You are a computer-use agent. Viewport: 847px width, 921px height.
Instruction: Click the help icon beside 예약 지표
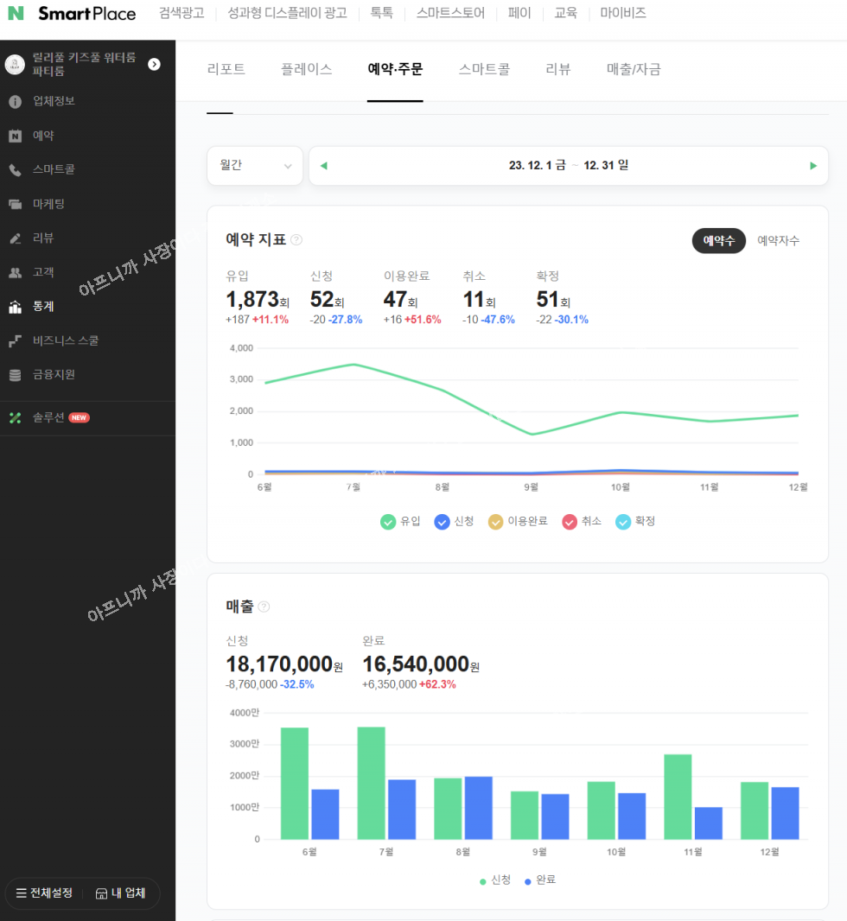point(296,240)
